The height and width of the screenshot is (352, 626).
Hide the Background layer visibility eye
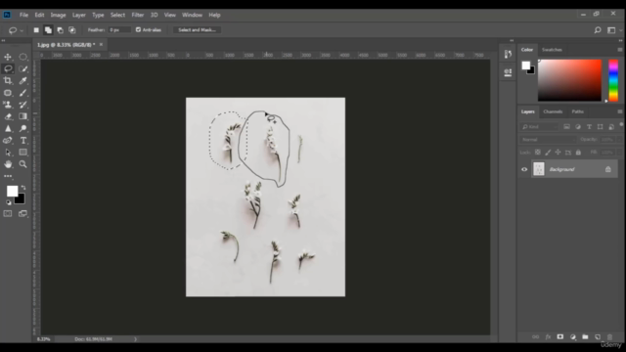point(524,169)
